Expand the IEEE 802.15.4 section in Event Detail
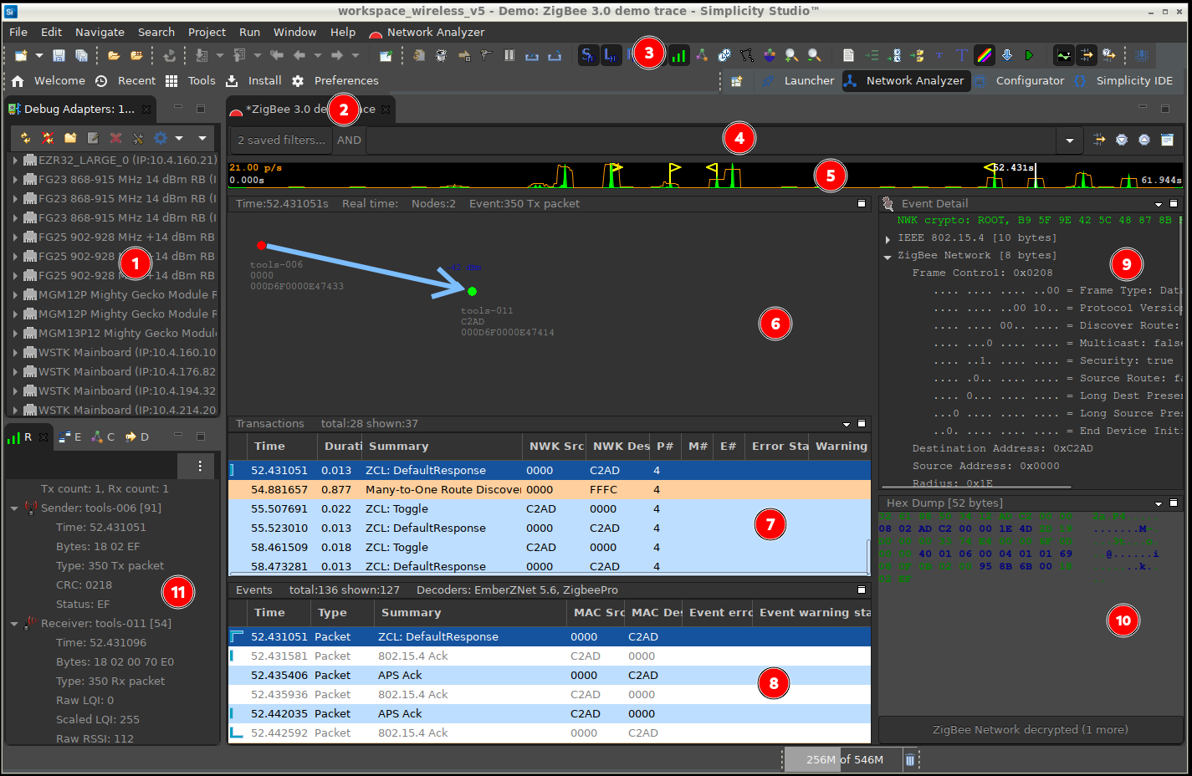This screenshot has width=1192, height=776. pyautogui.click(x=888, y=239)
